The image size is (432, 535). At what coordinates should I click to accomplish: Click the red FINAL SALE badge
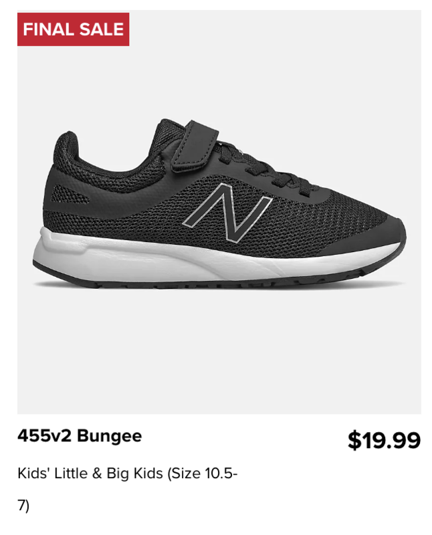click(x=73, y=29)
